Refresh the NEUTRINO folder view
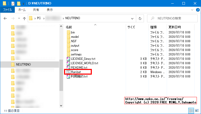Screen dimensions: 201x114 pyautogui.click(x=140, y=18)
